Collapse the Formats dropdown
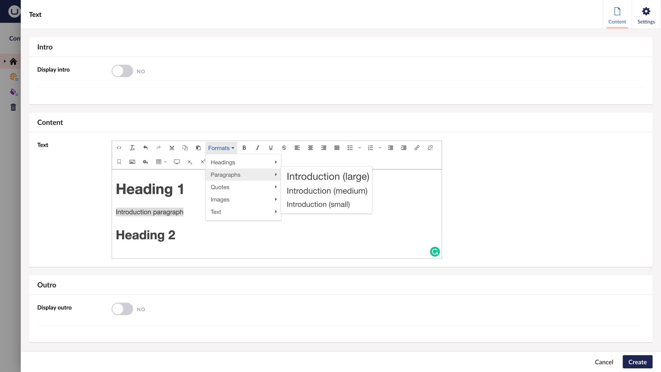 (221, 148)
